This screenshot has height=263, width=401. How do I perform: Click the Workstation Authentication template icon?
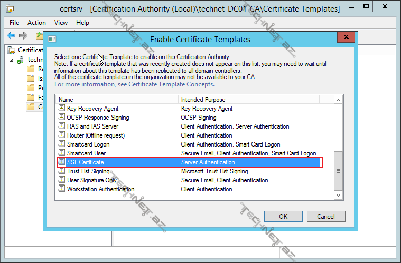[61, 189]
